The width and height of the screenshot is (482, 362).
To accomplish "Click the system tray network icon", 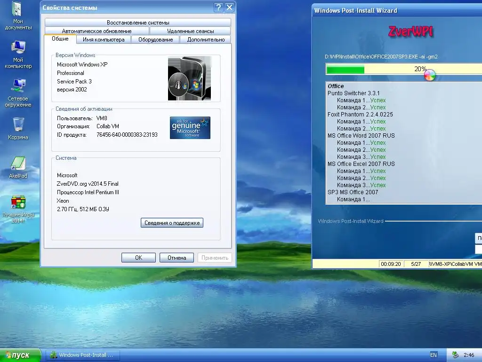I will tap(455, 355).
